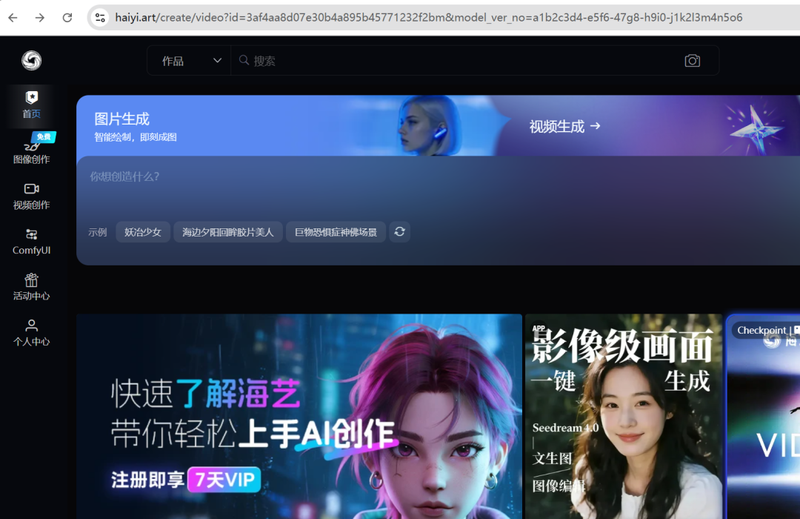The width and height of the screenshot is (800, 519).
Task: Select the 首页 shield icon in sidebar
Action: tap(32, 104)
